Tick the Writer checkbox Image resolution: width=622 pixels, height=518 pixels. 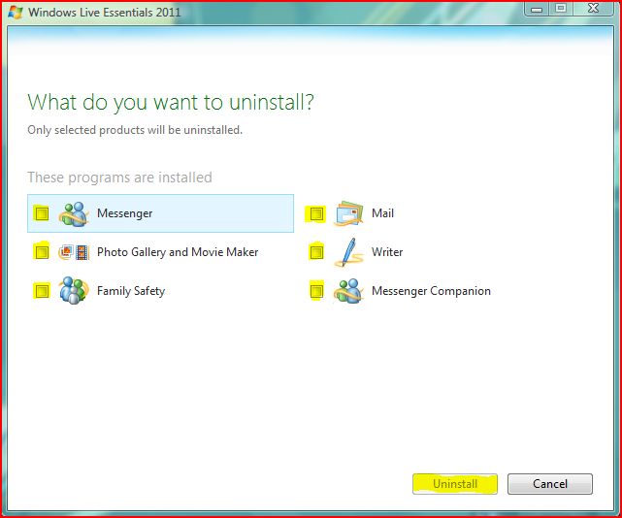pyautogui.click(x=316, y=252)
